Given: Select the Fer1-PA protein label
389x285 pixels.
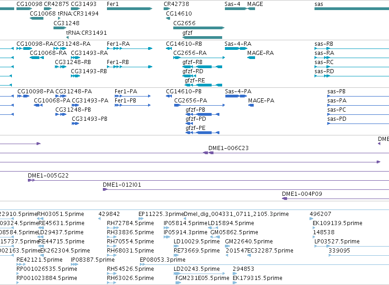Looking at the screenshot, I should [126, 91].
